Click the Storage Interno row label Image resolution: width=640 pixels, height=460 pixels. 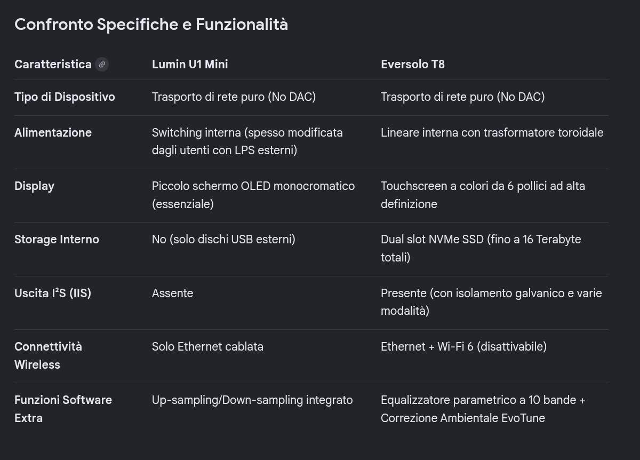[x=57, y=240]
